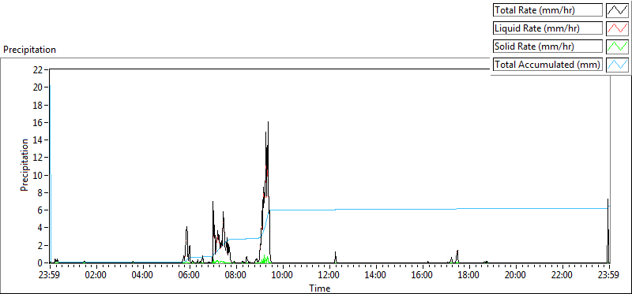Click the 06:00 time axis label

point(190,276)
